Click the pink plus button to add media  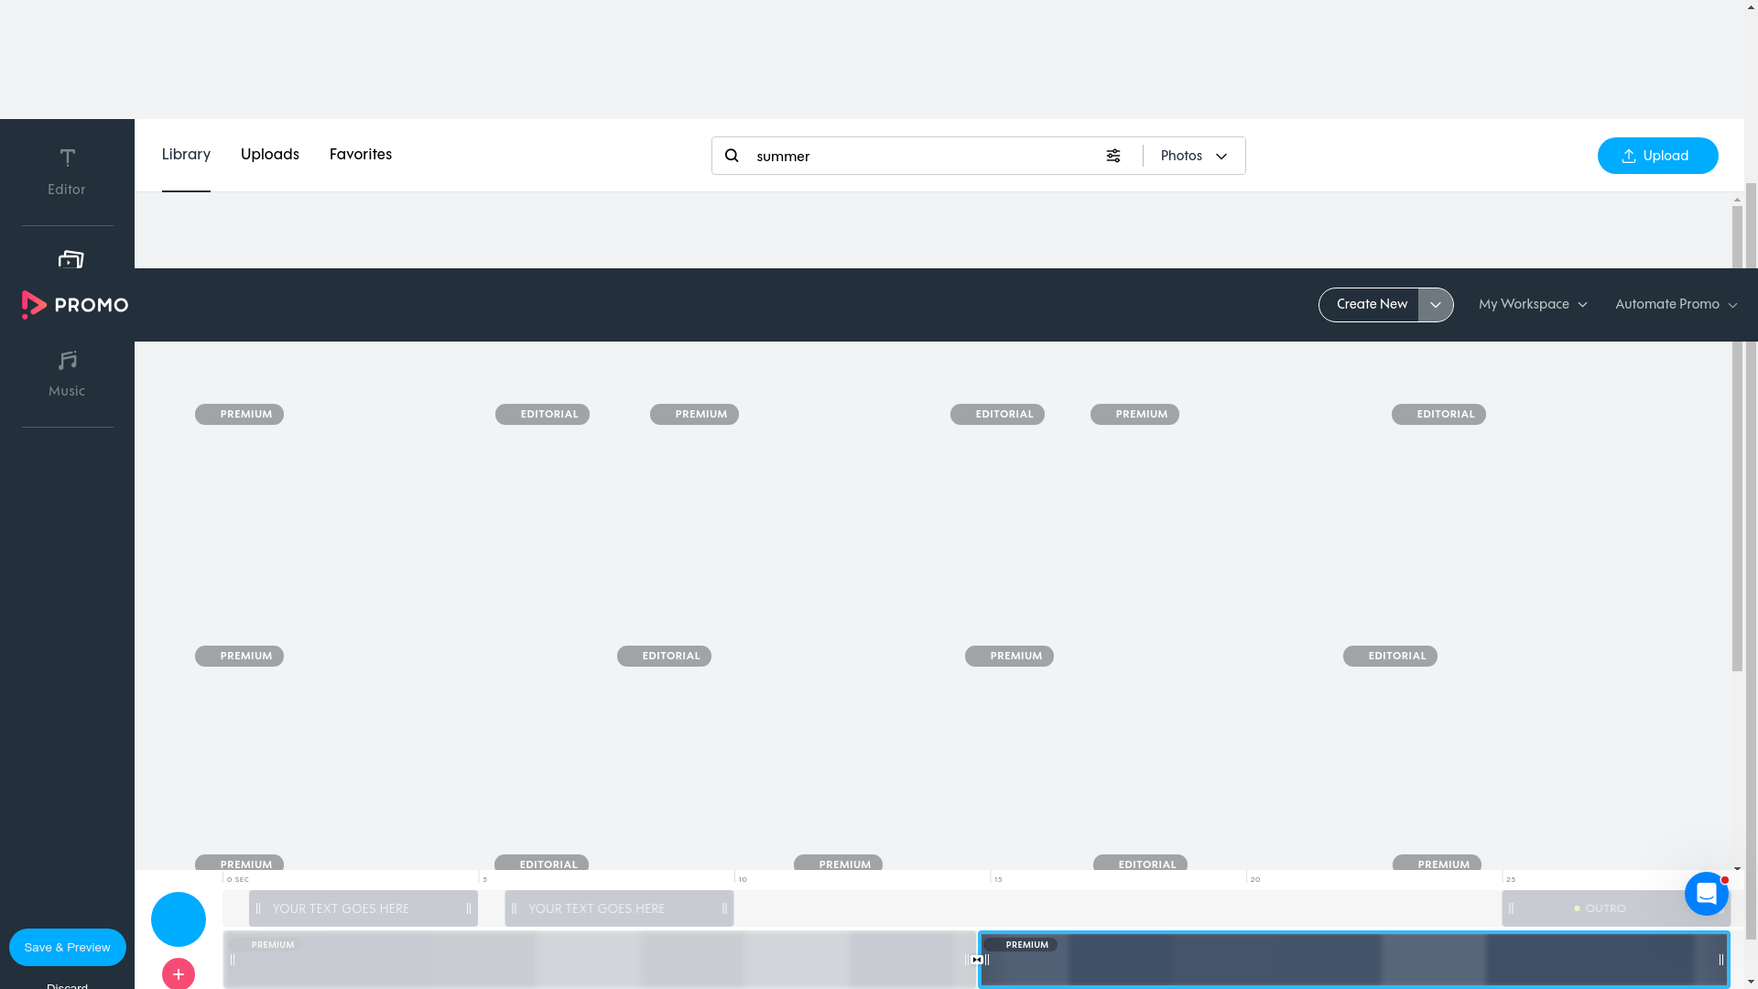pyautogui.click(x=179, y=973)
